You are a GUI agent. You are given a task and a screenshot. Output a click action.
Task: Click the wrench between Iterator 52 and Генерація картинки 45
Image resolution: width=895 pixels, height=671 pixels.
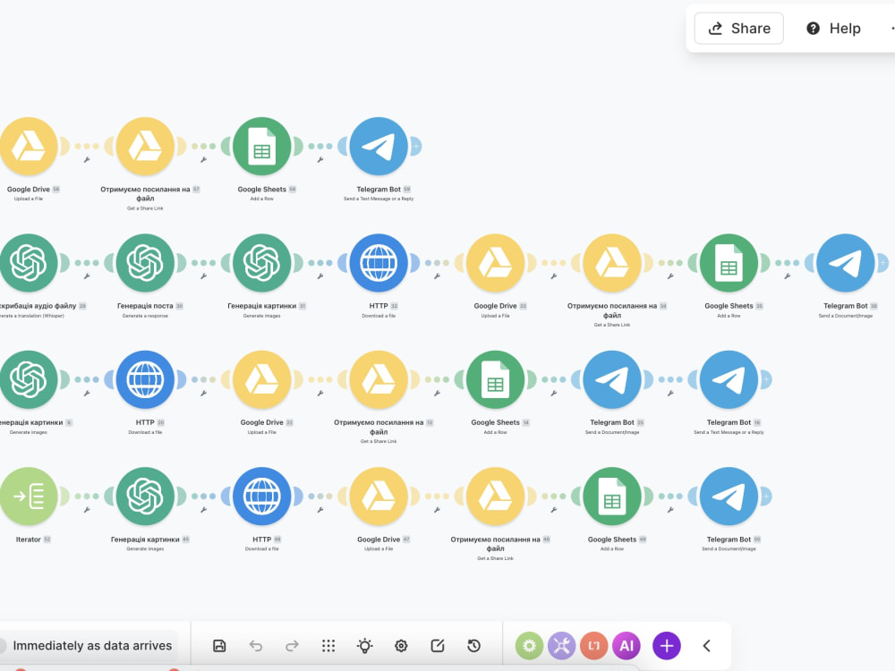click(87, 510)
